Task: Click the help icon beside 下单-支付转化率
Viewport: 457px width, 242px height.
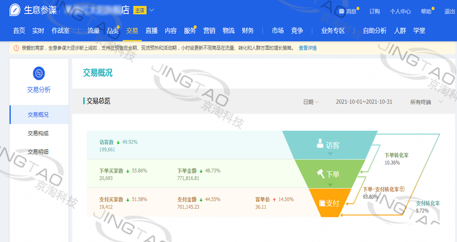Action: click(x=402, y=189)
